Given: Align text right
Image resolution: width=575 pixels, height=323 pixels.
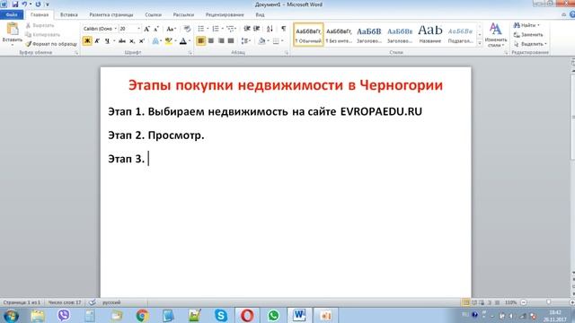Looking at the screenshot, I should (221, 40).
